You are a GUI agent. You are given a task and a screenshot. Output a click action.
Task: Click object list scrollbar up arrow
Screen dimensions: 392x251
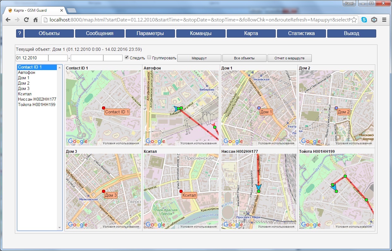[x=60, y=67]
